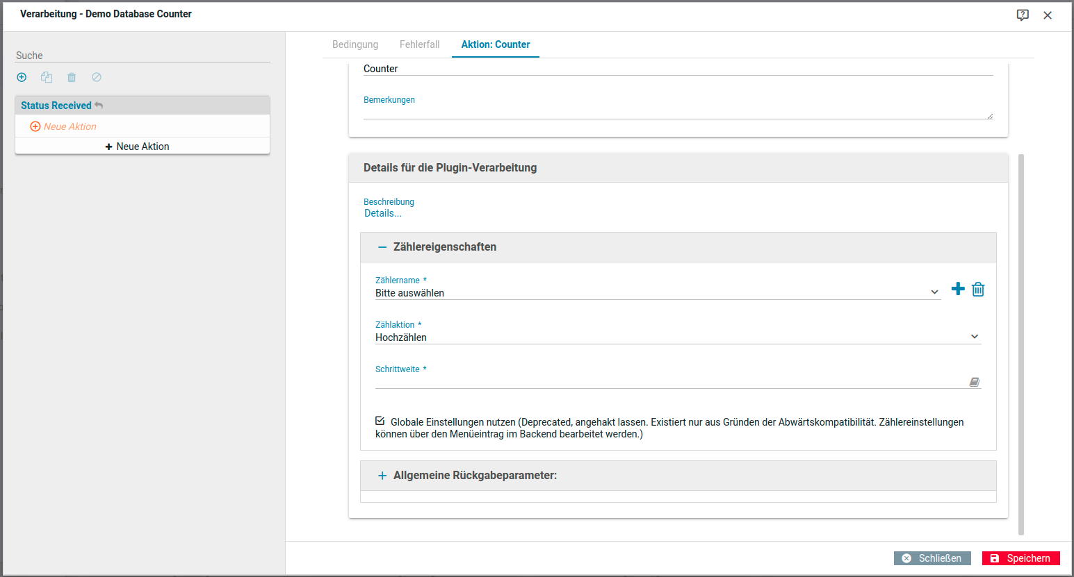Screen dimensions: 1074x577
Task: Add a new counter with the plus icon
Action: (x=958, y=289)
